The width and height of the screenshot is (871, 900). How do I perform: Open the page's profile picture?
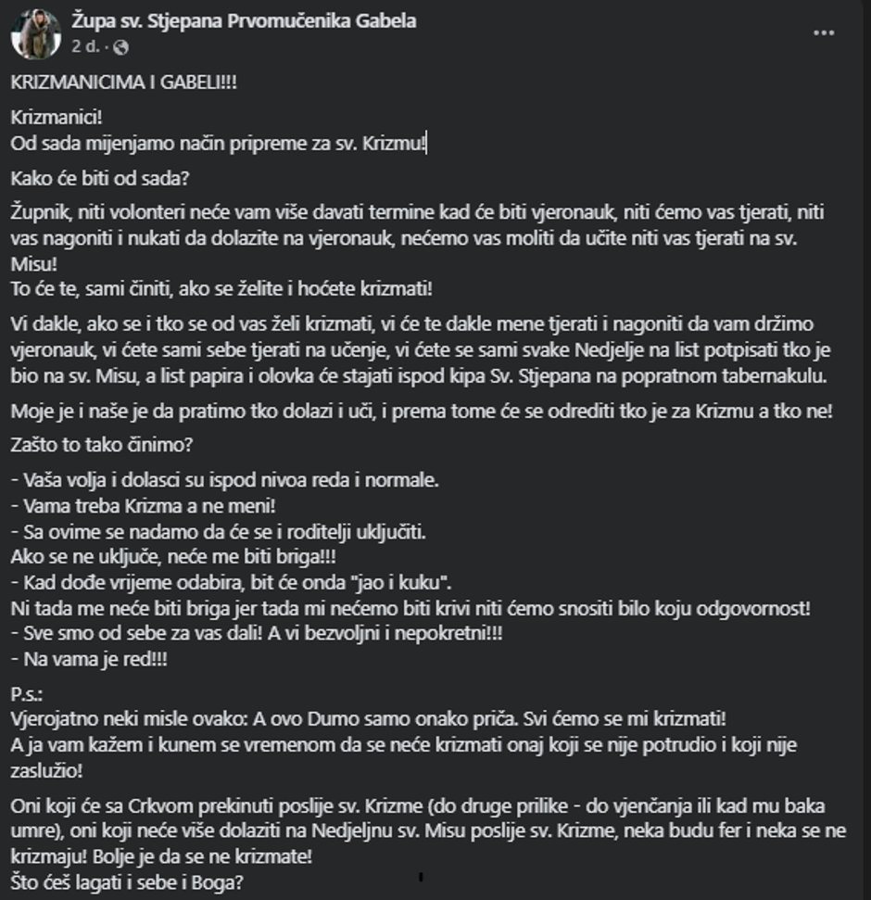35,32
